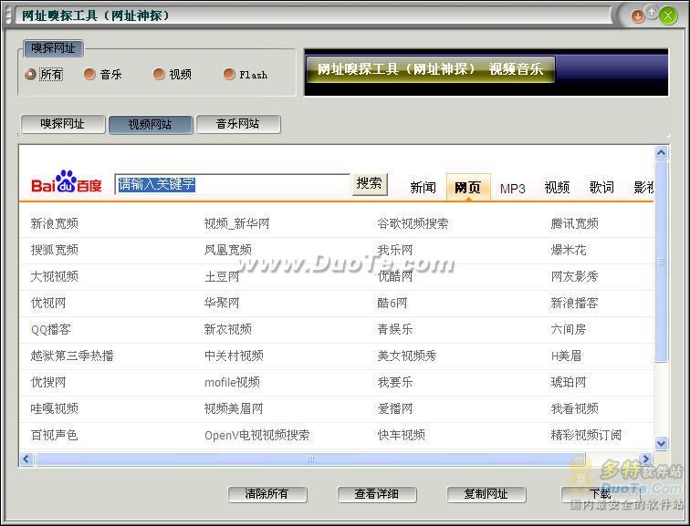This screenshot has height=526, width=690.
Task: Click horizontal scrollbar right arrow
Action: point(645,459)
